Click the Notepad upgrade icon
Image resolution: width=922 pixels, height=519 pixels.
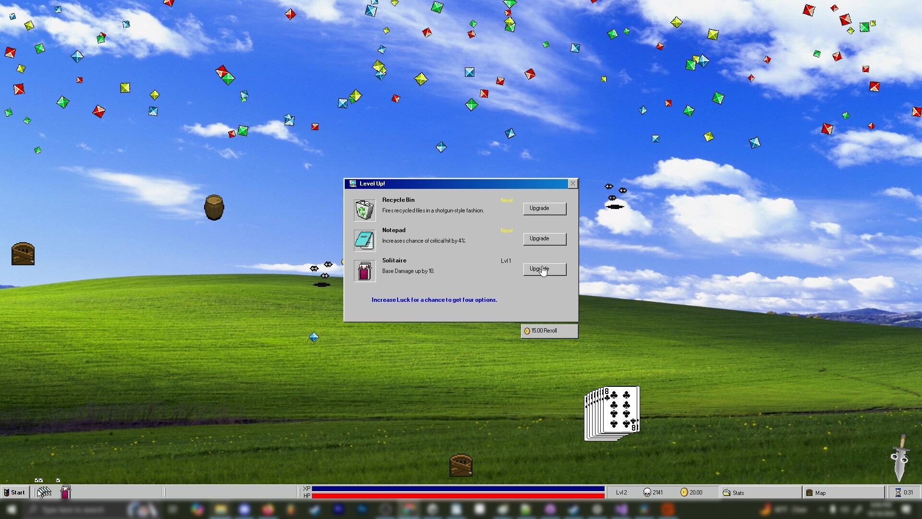[x=364, y=240]
